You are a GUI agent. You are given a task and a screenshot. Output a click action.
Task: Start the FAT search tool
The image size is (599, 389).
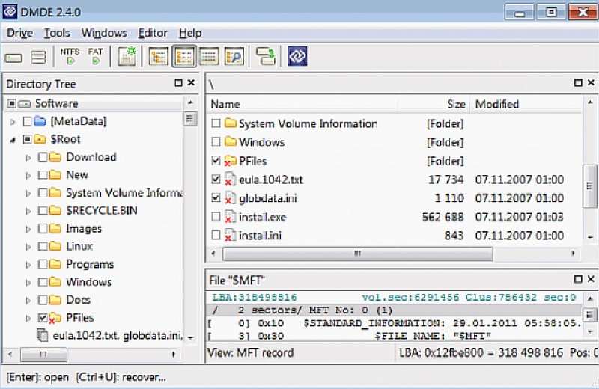96,56
